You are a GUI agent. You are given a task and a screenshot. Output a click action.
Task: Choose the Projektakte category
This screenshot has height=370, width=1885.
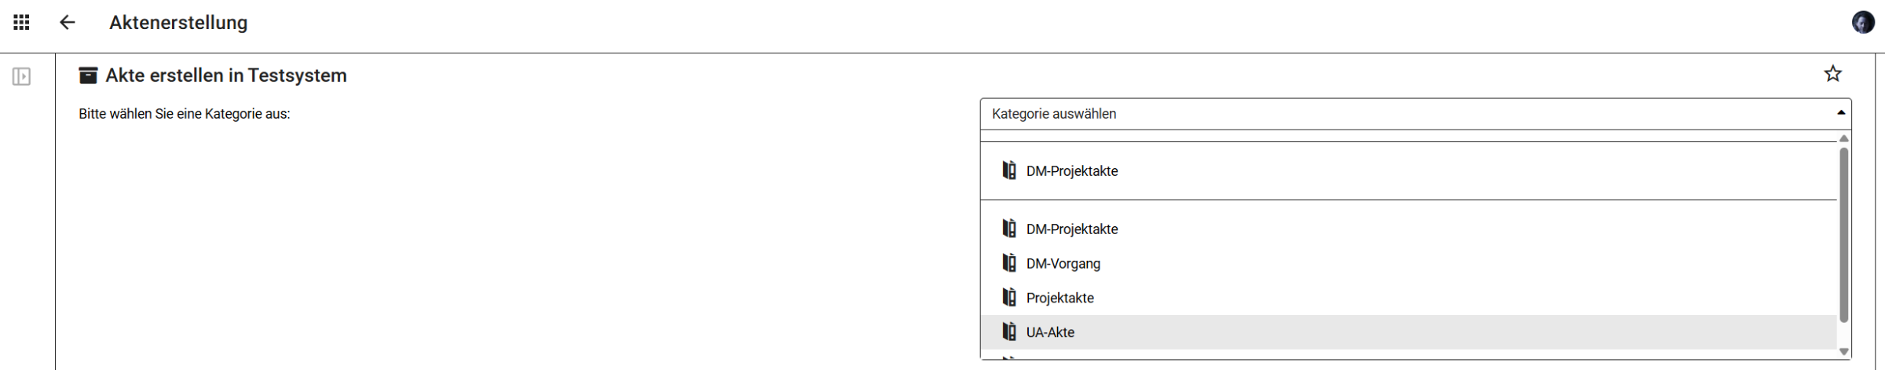coord(1060,299)
